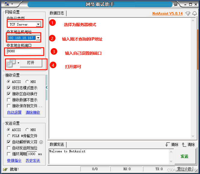The height and width of the screenshot is (174, 200).
Task: Expand the title bar menu arrow
Action: 12,4
